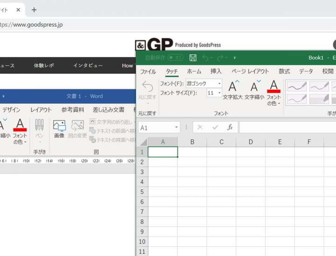
Task: Close the current browser tab
Action: point(18,10)
